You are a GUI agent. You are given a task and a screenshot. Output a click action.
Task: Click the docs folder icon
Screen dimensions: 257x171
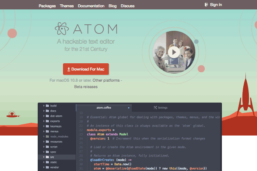point(48,111)
